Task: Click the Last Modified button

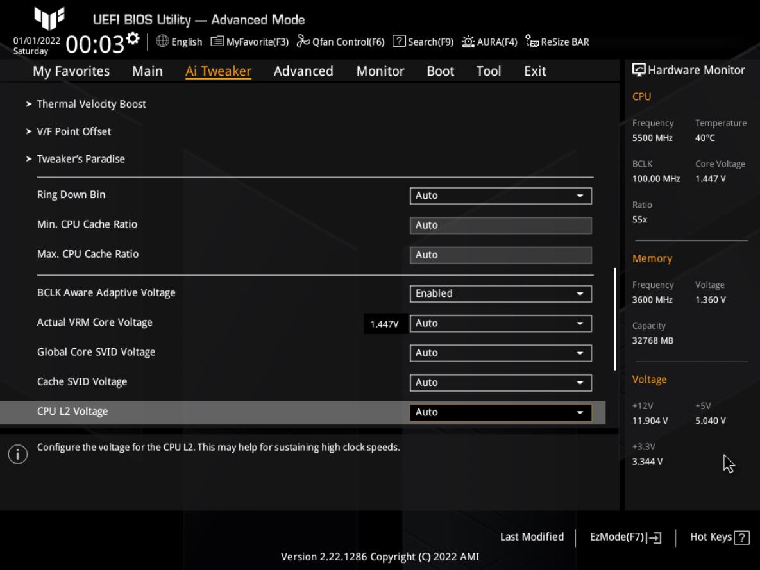Action: (532, 537)
